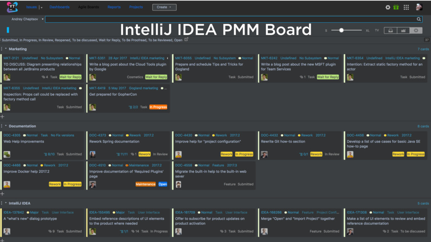Click the total issue count 37

[427, 40]
